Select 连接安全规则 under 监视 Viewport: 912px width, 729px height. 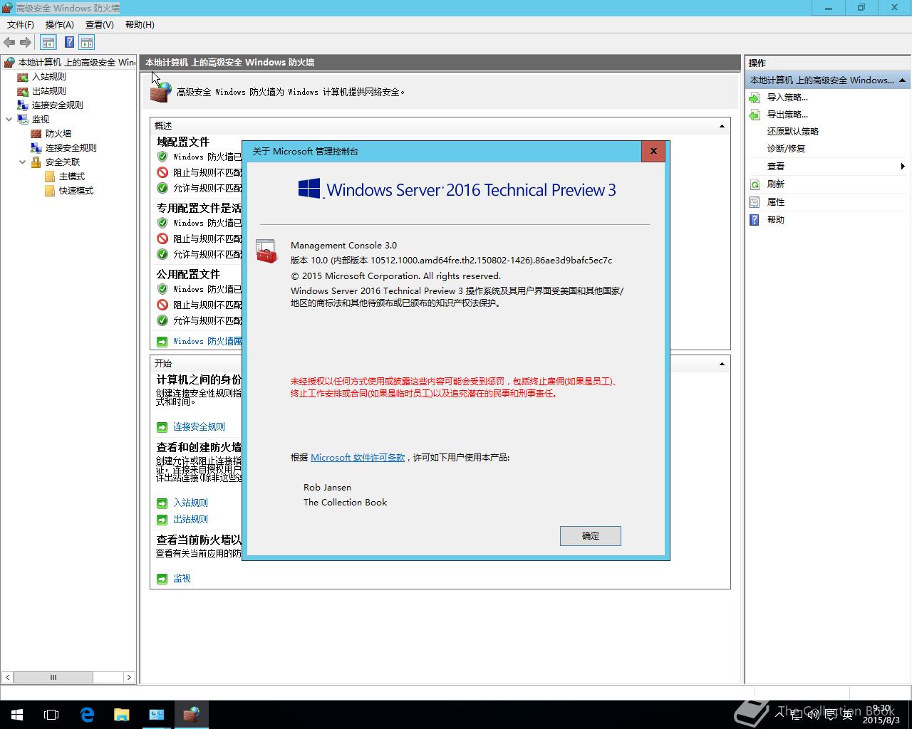pyautogui.click(x=71, y=148)
